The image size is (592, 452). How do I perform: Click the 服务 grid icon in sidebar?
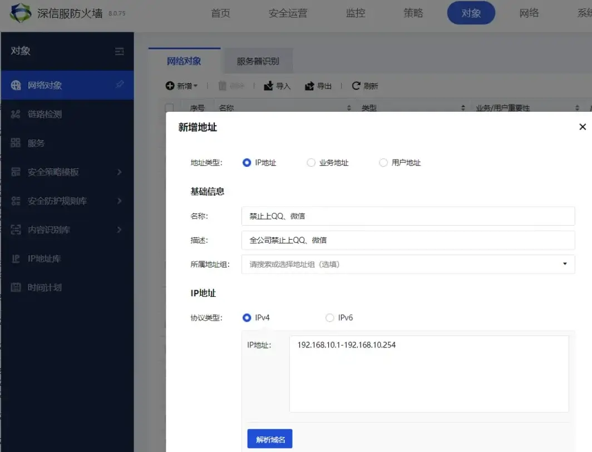[16, 143]
